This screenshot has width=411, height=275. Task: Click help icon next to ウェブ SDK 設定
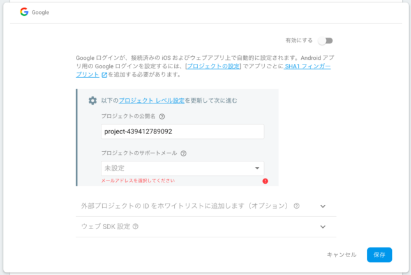coord(135,227)
